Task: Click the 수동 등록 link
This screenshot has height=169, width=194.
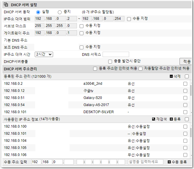Action: click(x=179, y=162)
